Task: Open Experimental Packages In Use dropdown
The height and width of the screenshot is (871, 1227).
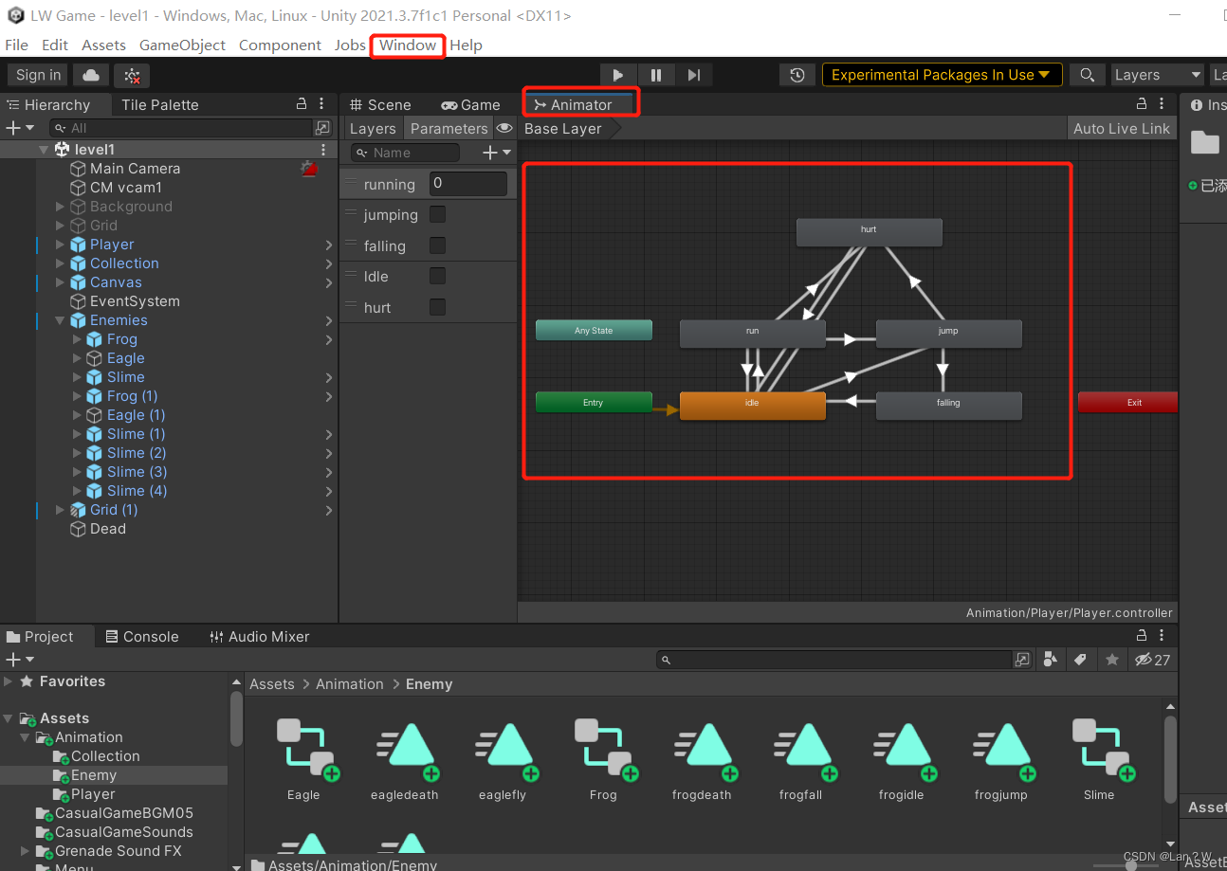Action: point(941,75)
